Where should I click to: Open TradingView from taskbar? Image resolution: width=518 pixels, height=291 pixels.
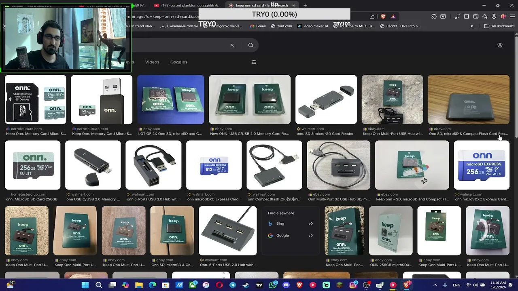[259, 285]
